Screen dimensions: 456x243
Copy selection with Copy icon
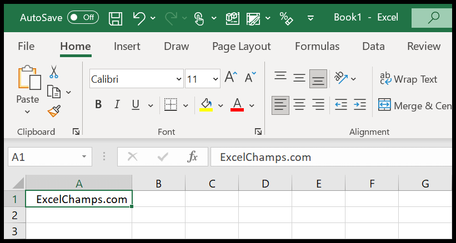[x=54, y=92]
